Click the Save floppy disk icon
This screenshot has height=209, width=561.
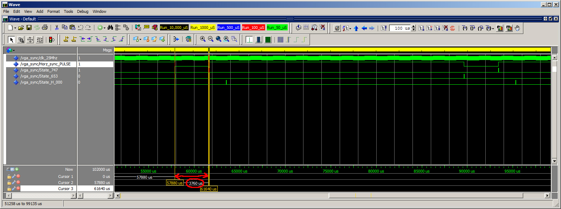[29, 28]
